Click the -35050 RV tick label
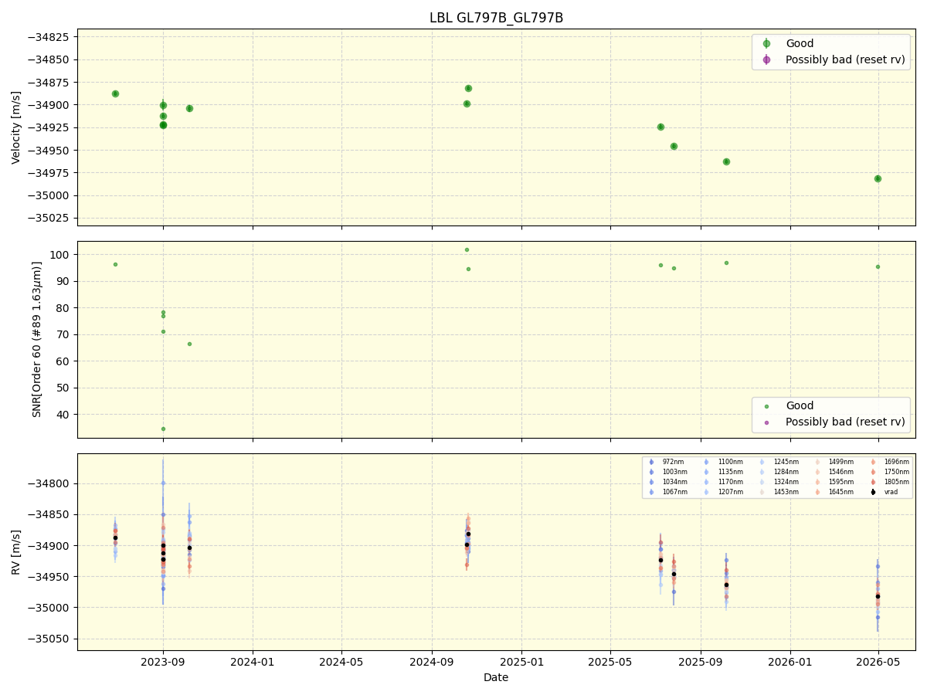The width and height of the screenshot is (927, 695). click(x=49, y=639)
